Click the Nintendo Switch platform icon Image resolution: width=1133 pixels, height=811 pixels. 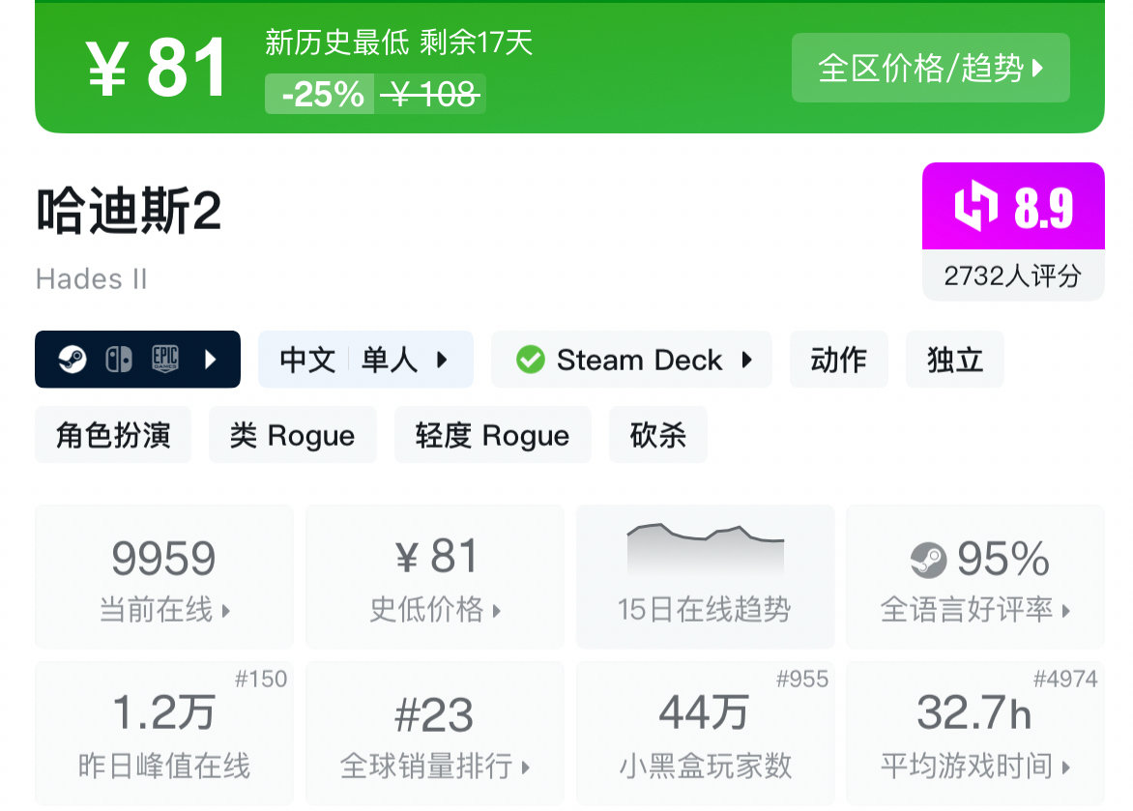tap(119, 360)
